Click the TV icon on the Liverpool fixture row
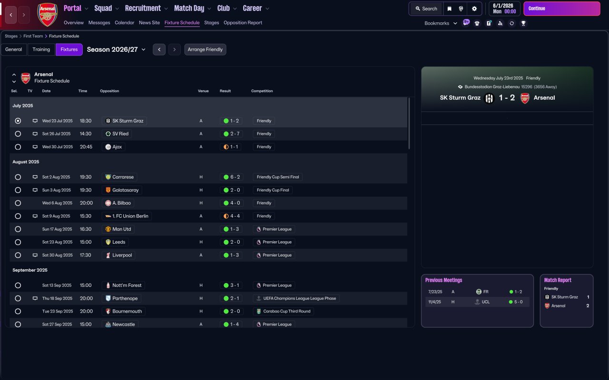609x380 pixels. (x=35, y=255)
